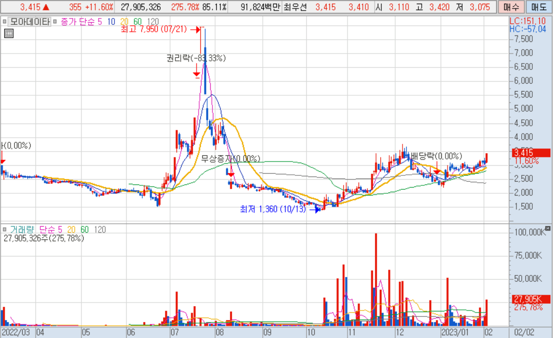Click the high price 3,420
553x338 pixels.
click(440, 7)
